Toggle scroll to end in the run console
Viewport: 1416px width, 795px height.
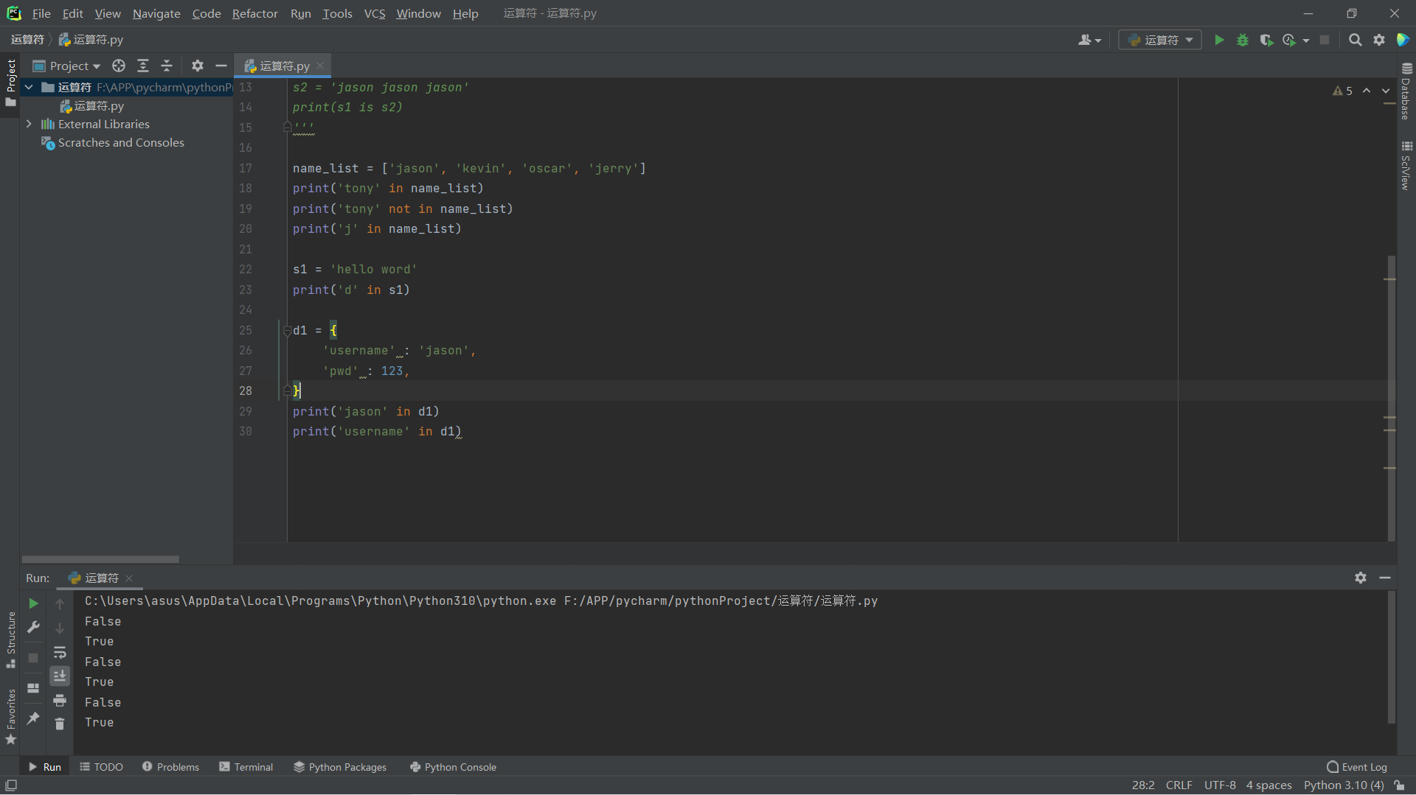coord(60,676)
